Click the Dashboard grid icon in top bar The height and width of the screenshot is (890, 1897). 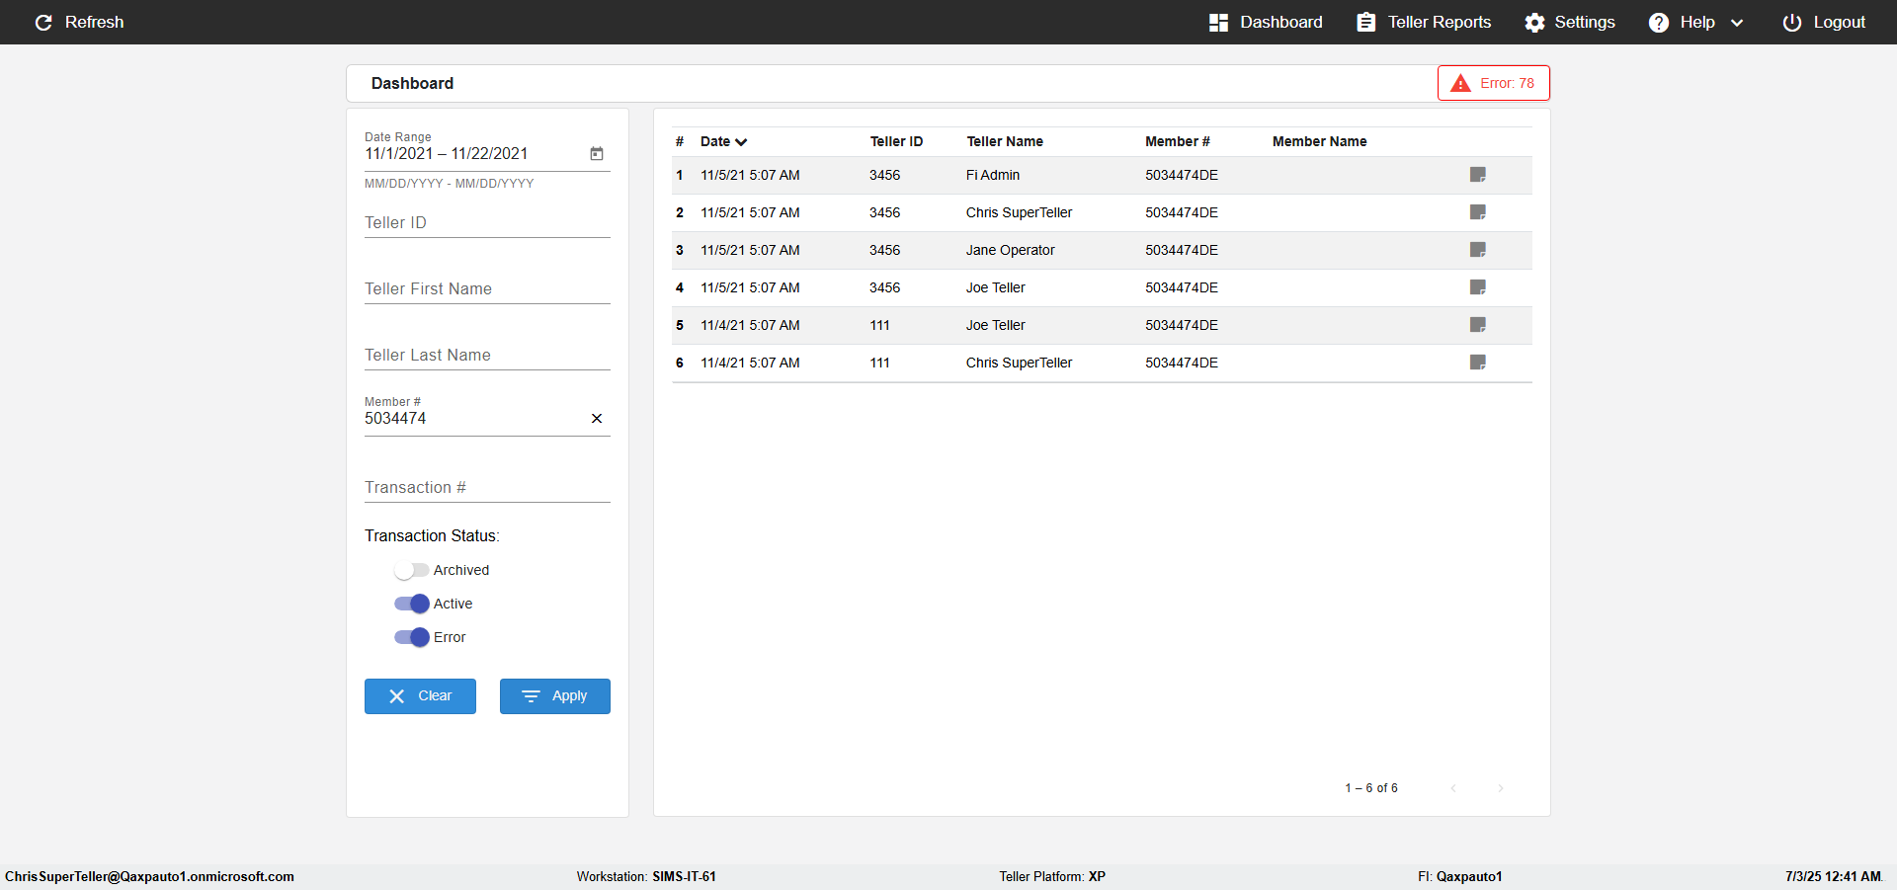(1218, 23)
